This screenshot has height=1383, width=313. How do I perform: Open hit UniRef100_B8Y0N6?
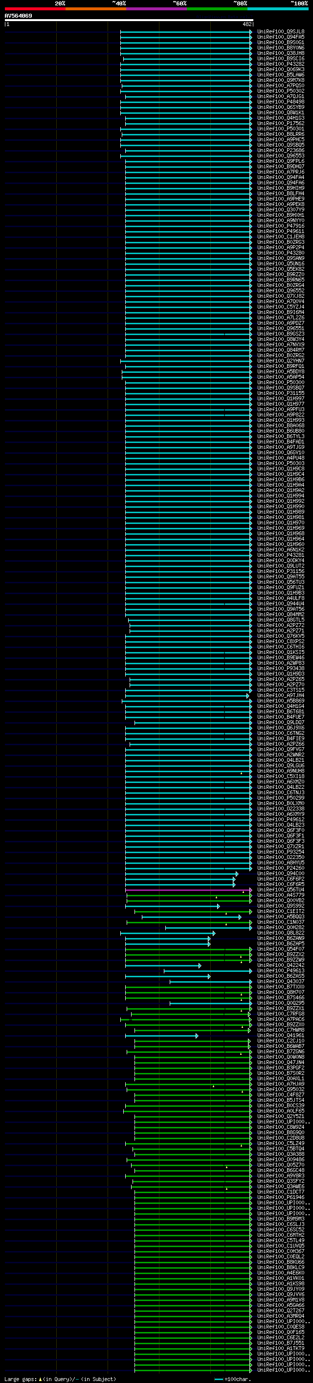(x=281, y=48)
